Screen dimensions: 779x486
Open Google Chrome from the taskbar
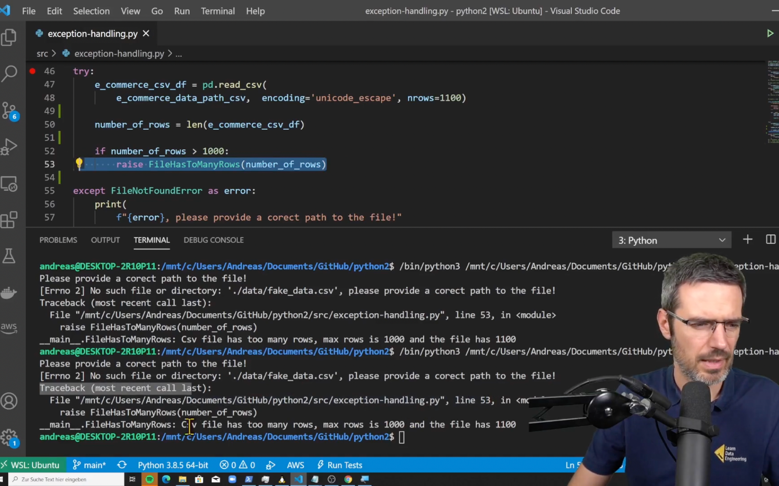click(348, 479)
